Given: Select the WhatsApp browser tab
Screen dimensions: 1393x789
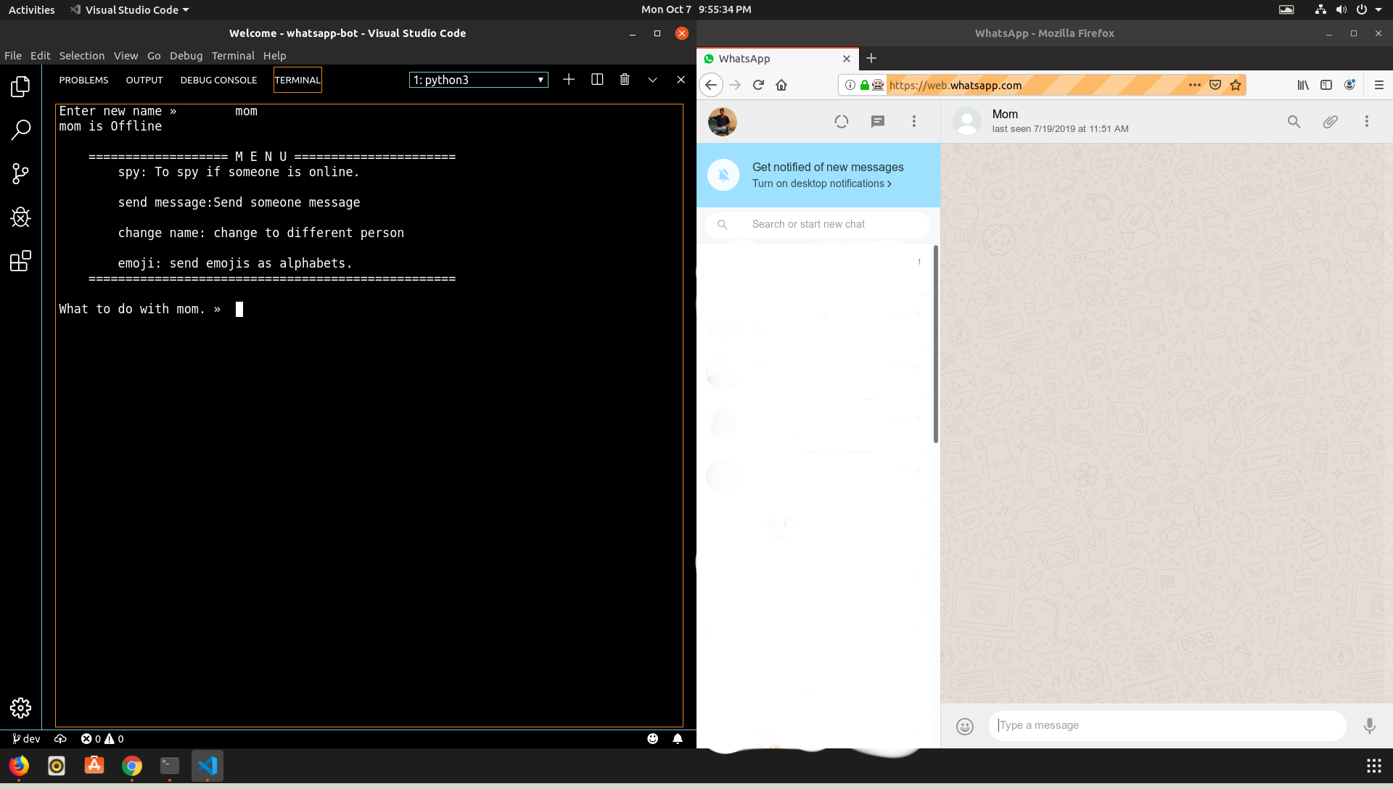Looking at the screenshot, I should [x=778, y=59].
